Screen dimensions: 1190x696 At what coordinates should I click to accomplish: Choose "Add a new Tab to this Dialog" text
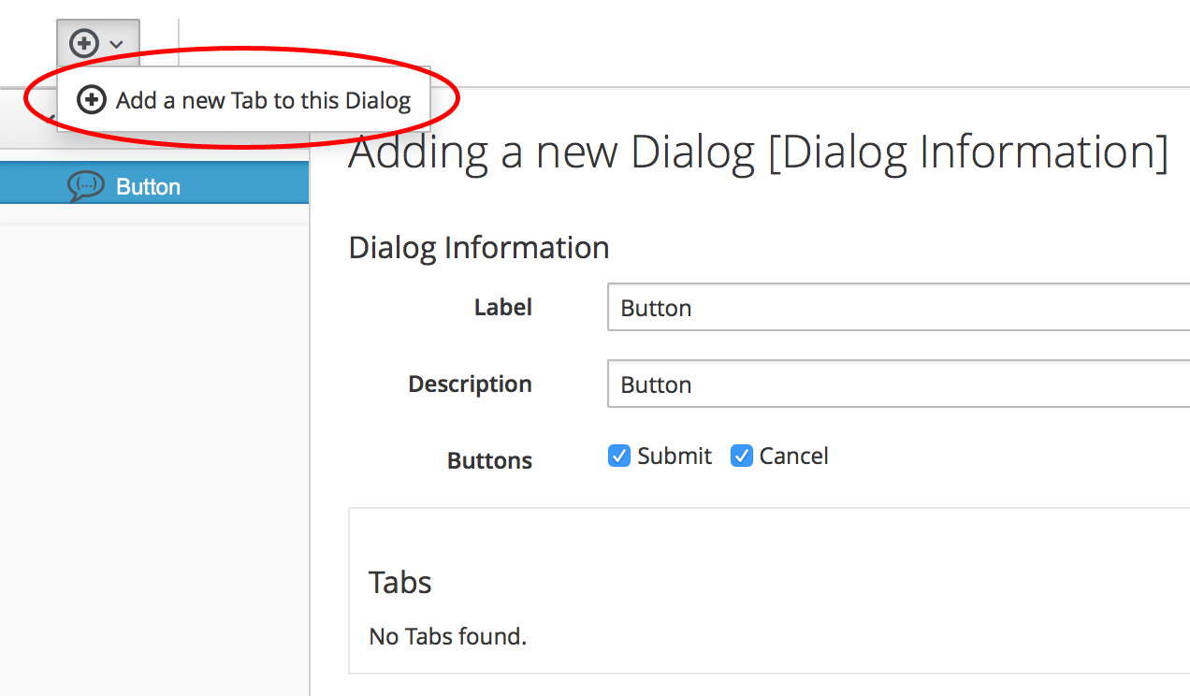coord(263,101)
